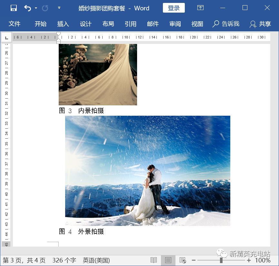Click the word count 326 个字
279x266 pixels.
(64, 261)
